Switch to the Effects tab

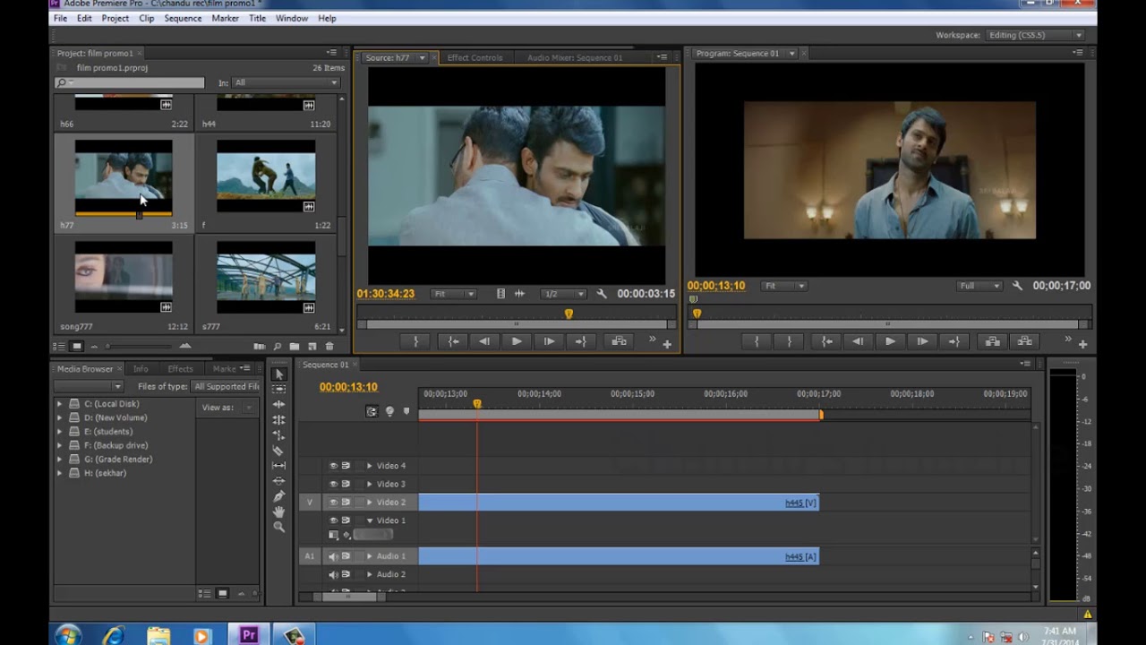180,368
